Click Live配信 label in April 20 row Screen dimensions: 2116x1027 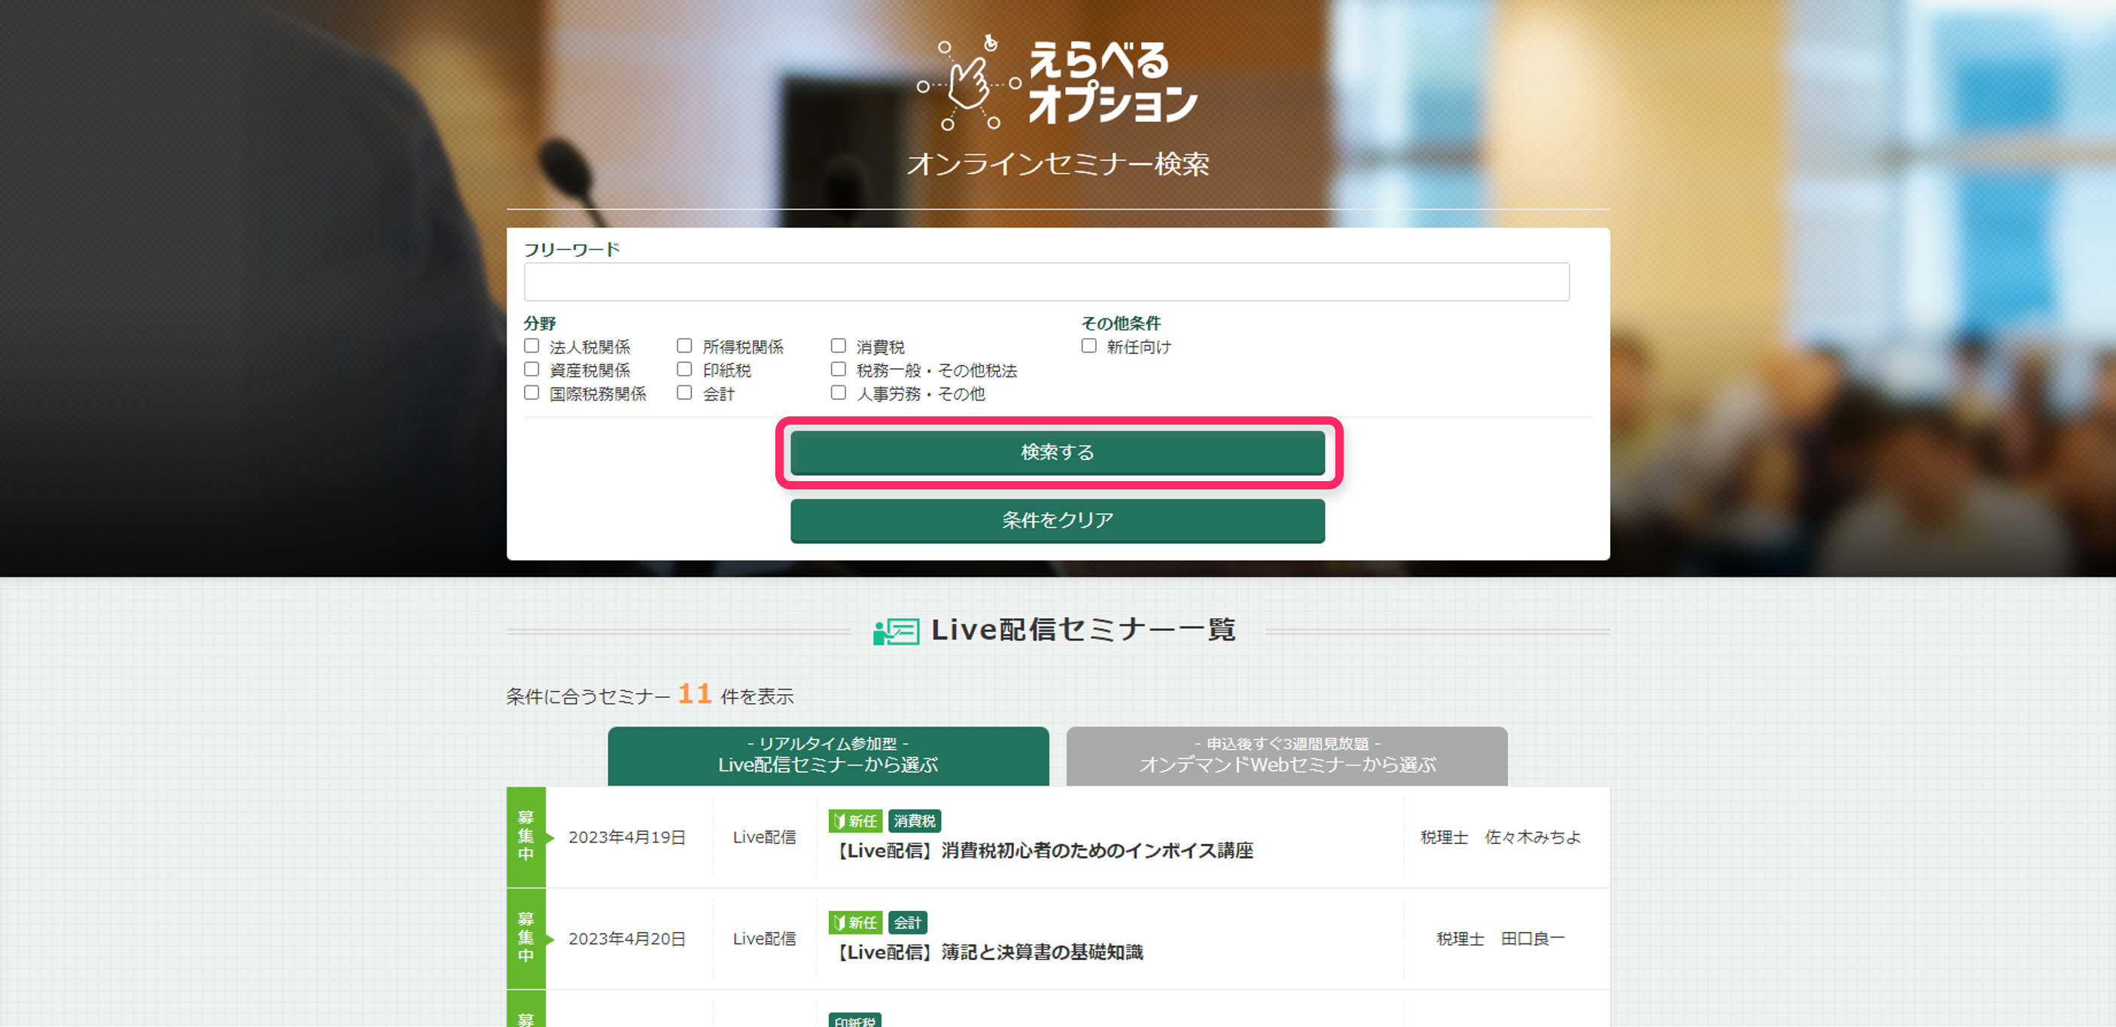point(764,938)
